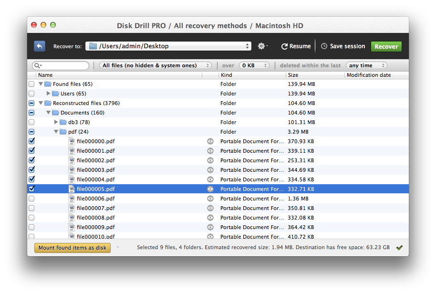Check the db3 (78) folder checkbox
Screen dimensions: 436x294
31,122
